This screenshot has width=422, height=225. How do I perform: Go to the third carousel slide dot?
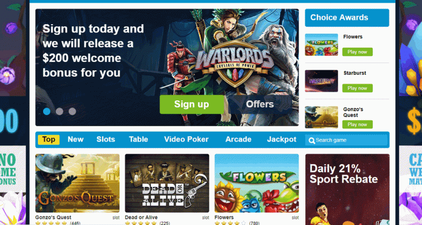tap(72, 111)
